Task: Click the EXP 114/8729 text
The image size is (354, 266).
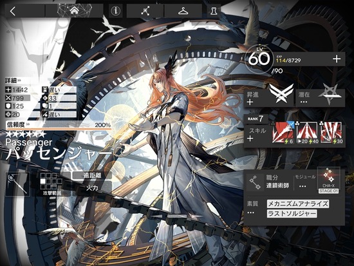Action: coord(288,61)
